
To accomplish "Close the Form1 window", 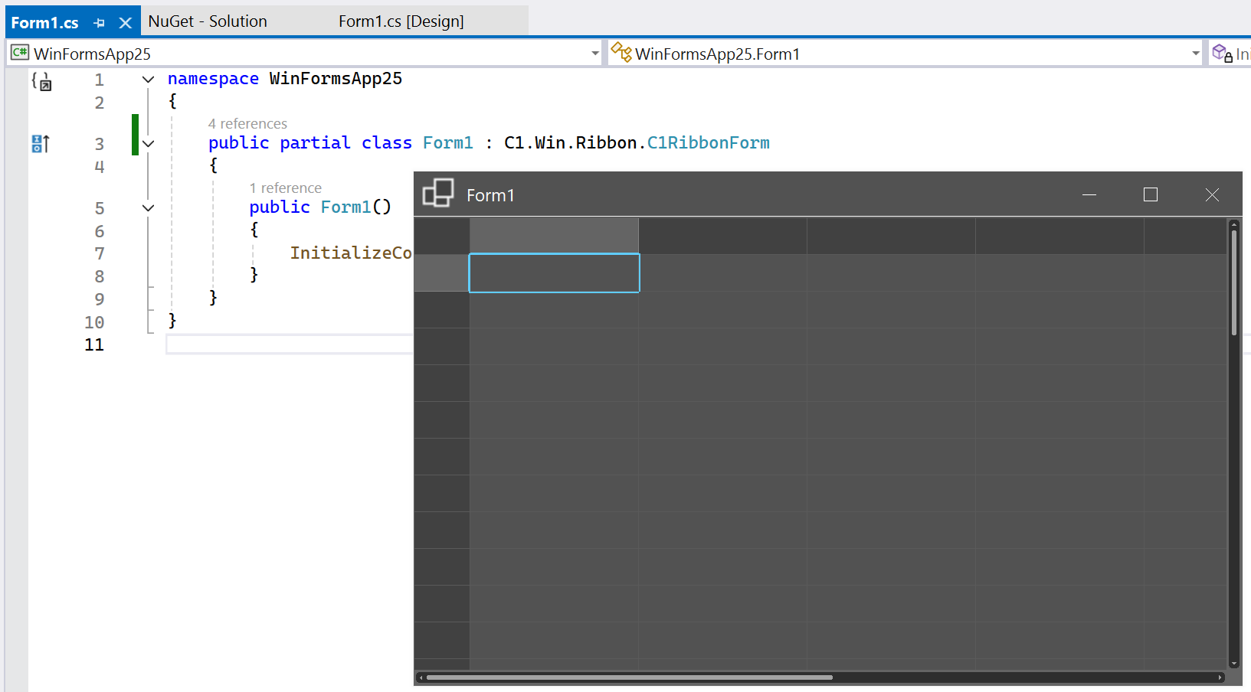I will click(x=1212, y=194).
